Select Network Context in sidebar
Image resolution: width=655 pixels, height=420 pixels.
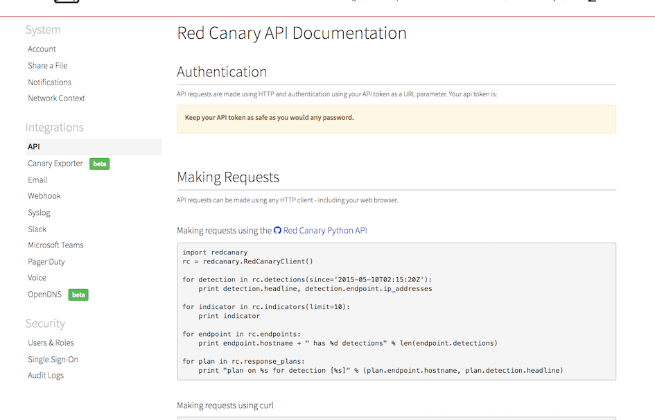[x=56, y=98]
